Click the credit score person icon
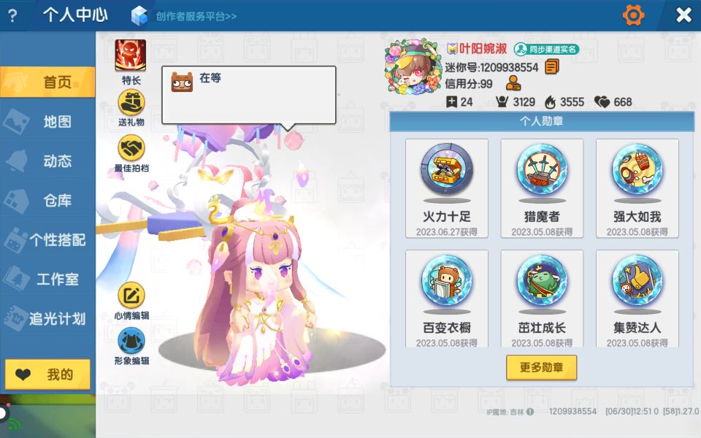Screen dimensions: 701x438 [x=513, y=83]
